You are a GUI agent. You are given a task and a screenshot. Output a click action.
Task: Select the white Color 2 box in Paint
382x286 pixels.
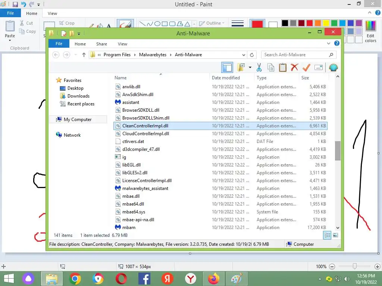[273, 24]
